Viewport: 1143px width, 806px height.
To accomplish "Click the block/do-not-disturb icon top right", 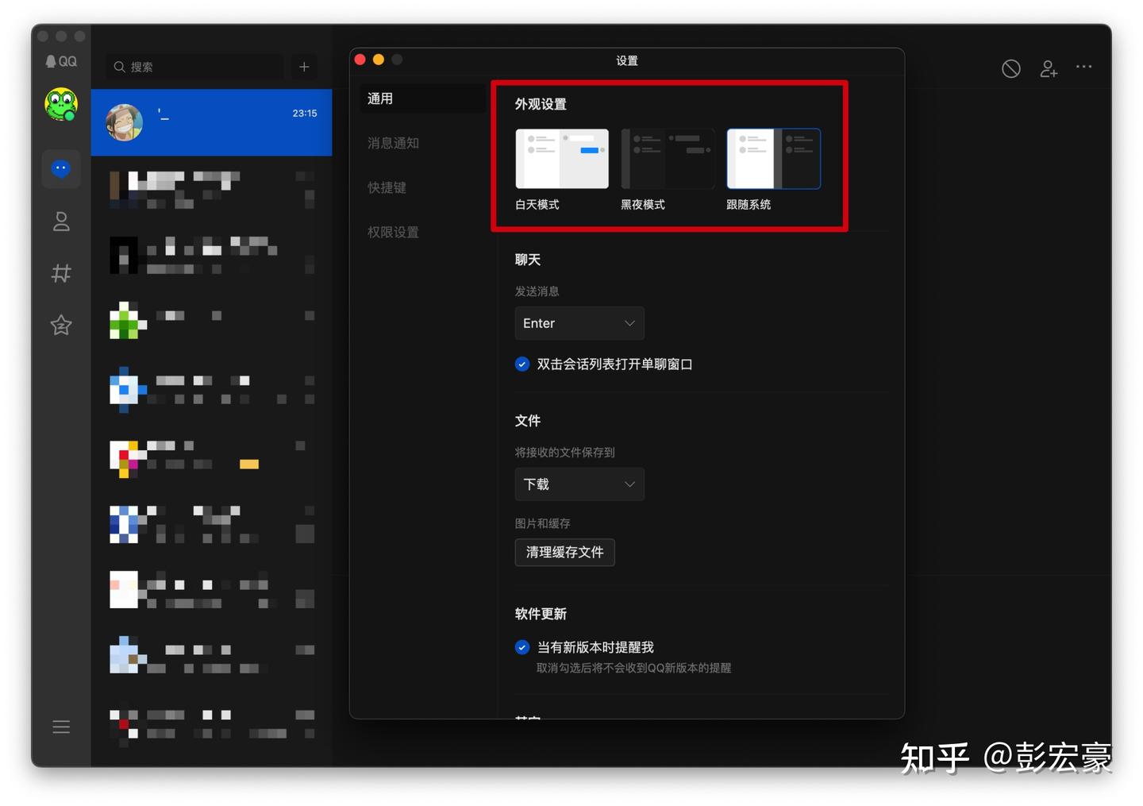I will (x=1010, y=68).
